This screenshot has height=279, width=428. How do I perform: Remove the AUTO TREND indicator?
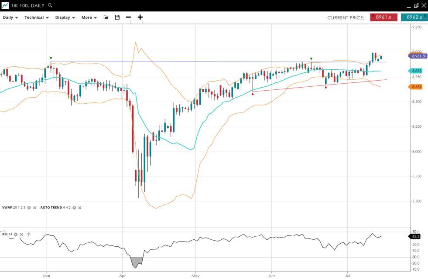click(x=80, y=208)
